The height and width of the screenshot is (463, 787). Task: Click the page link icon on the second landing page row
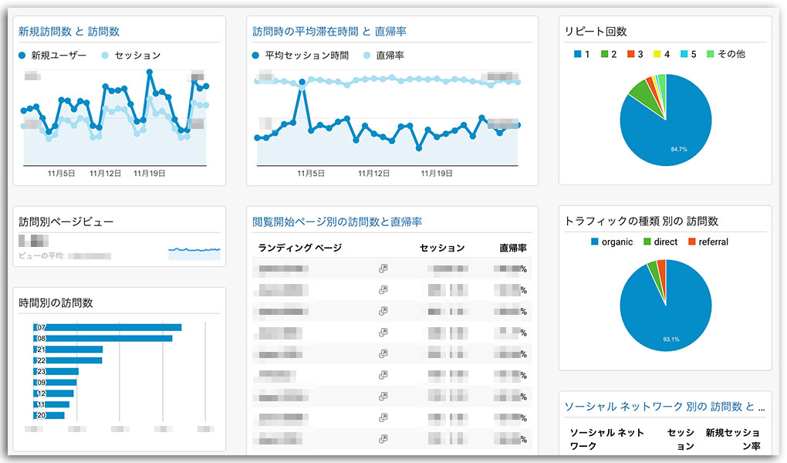click(383, 289)
